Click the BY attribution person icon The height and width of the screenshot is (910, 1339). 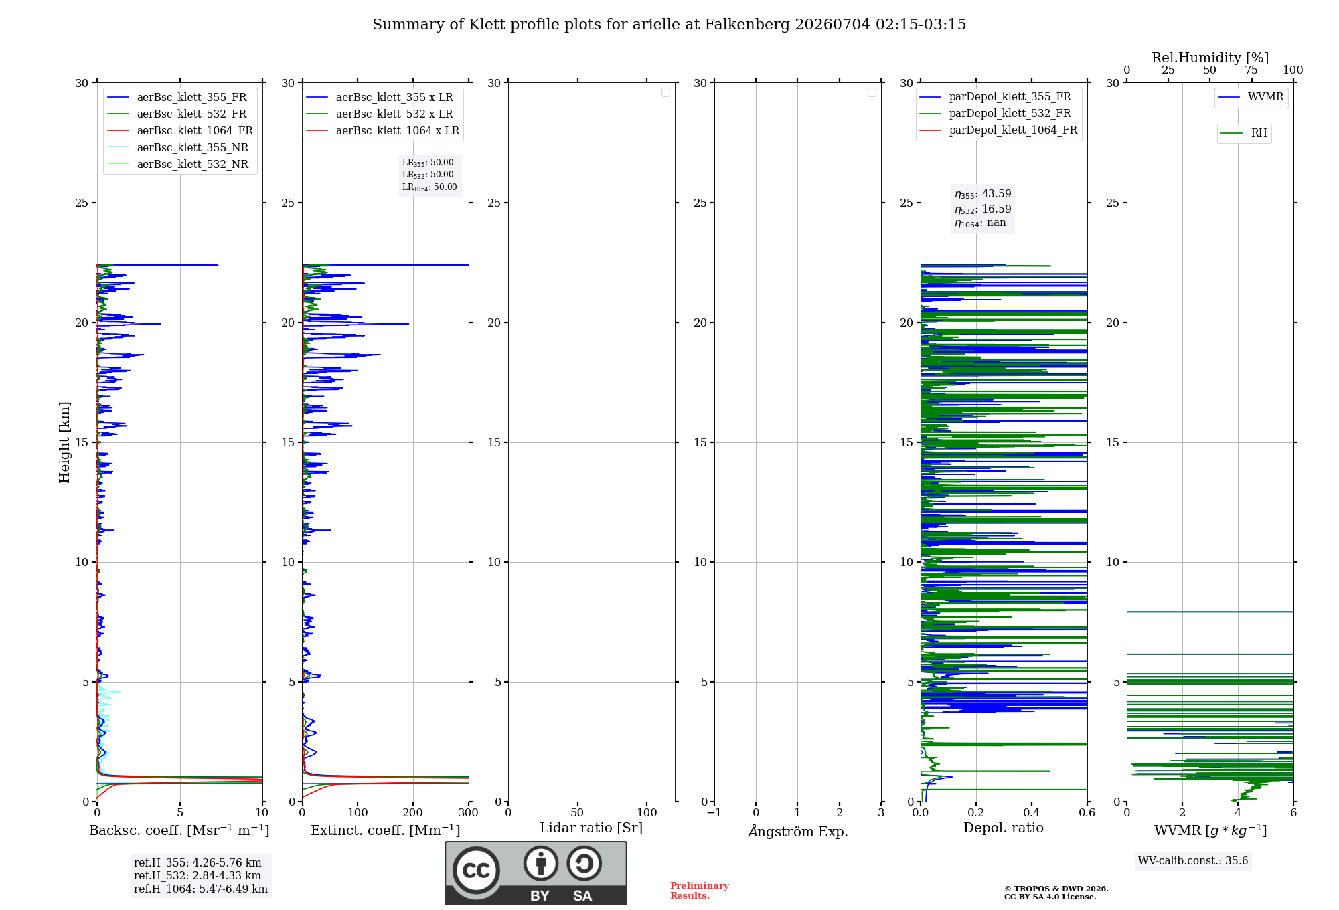[x=541, y=863]
